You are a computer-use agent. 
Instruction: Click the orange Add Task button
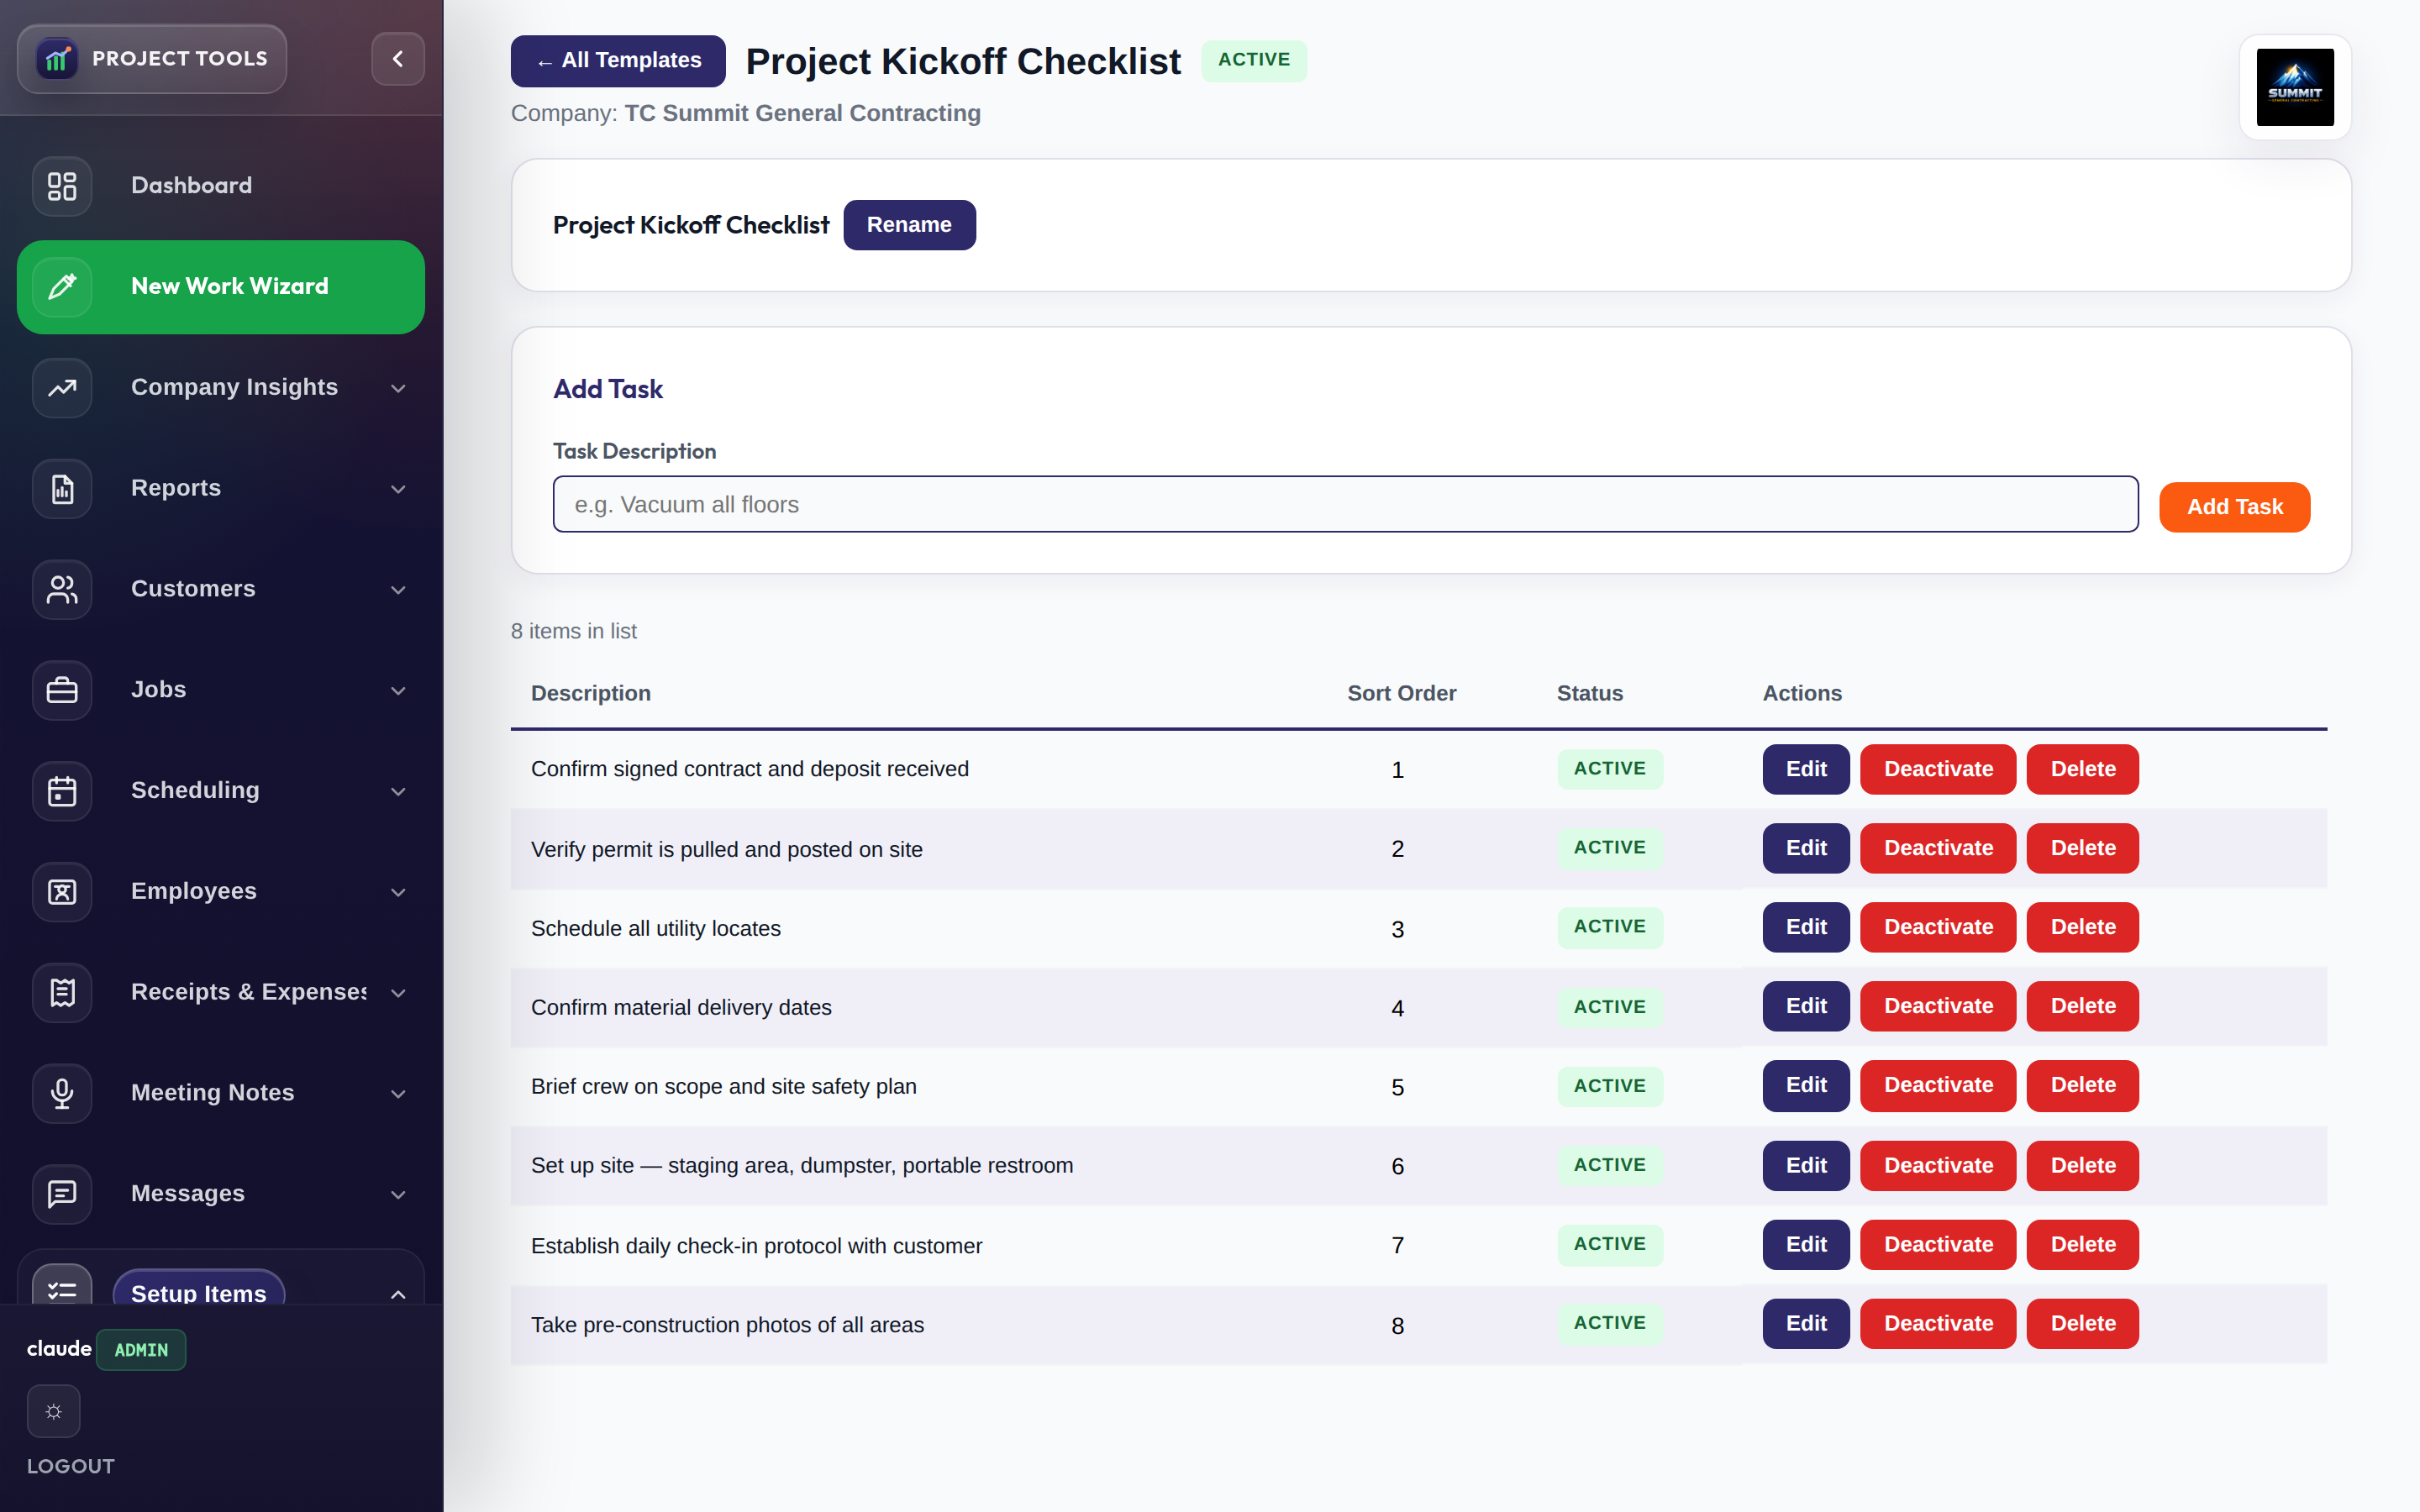2234,507
